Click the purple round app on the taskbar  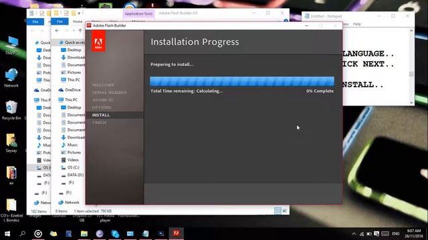100,233
